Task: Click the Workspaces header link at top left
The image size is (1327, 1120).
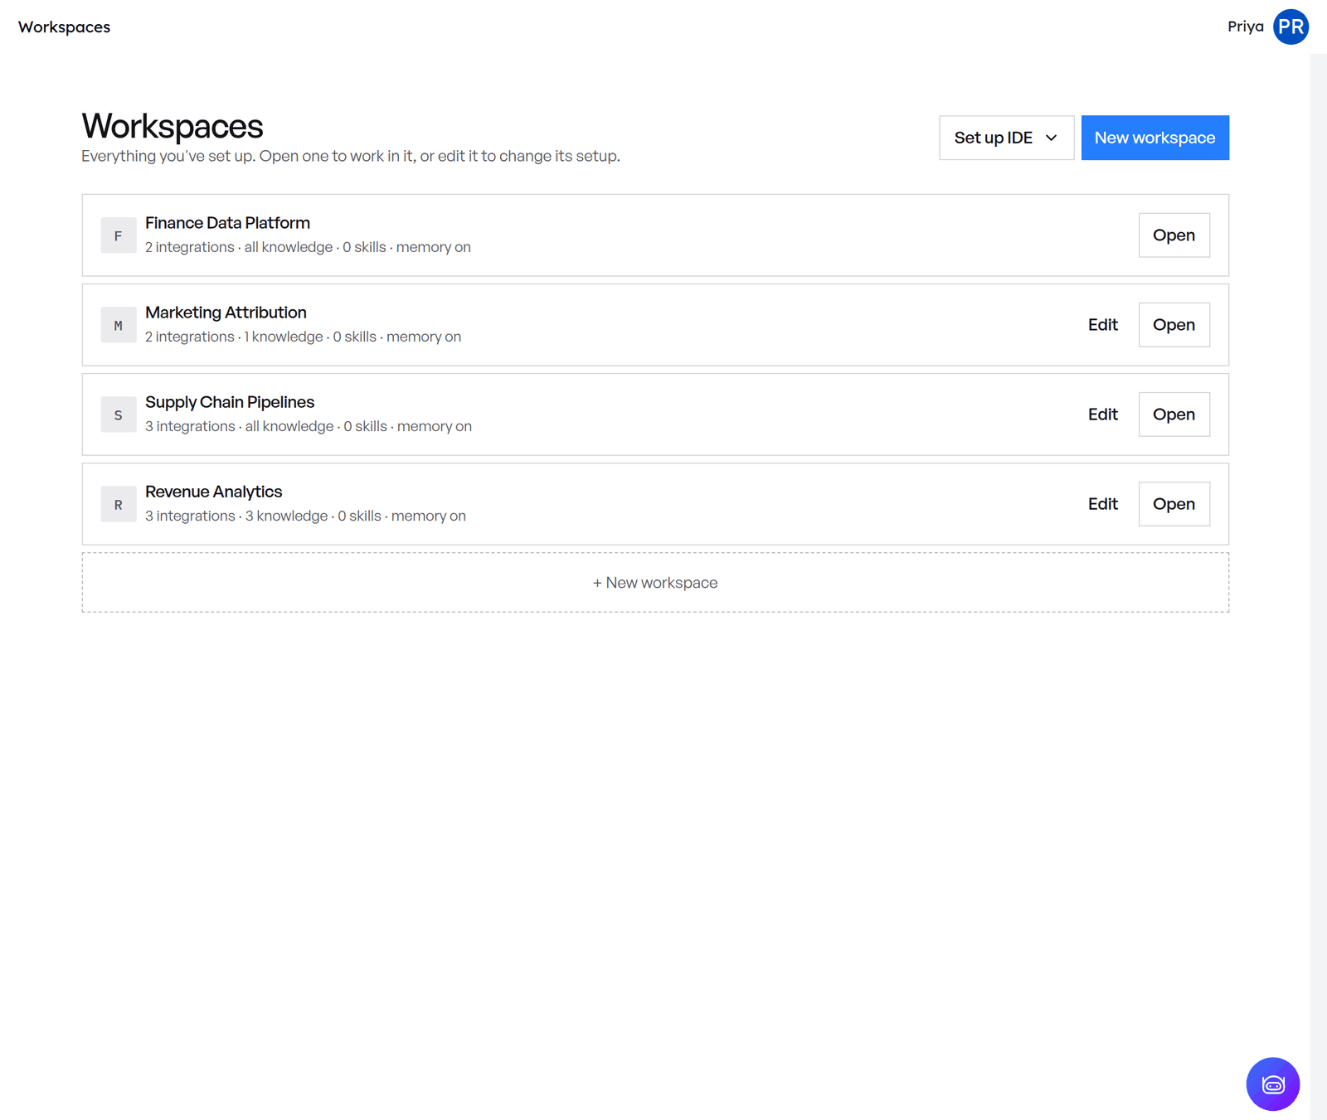Action: (x=64, y=27)
